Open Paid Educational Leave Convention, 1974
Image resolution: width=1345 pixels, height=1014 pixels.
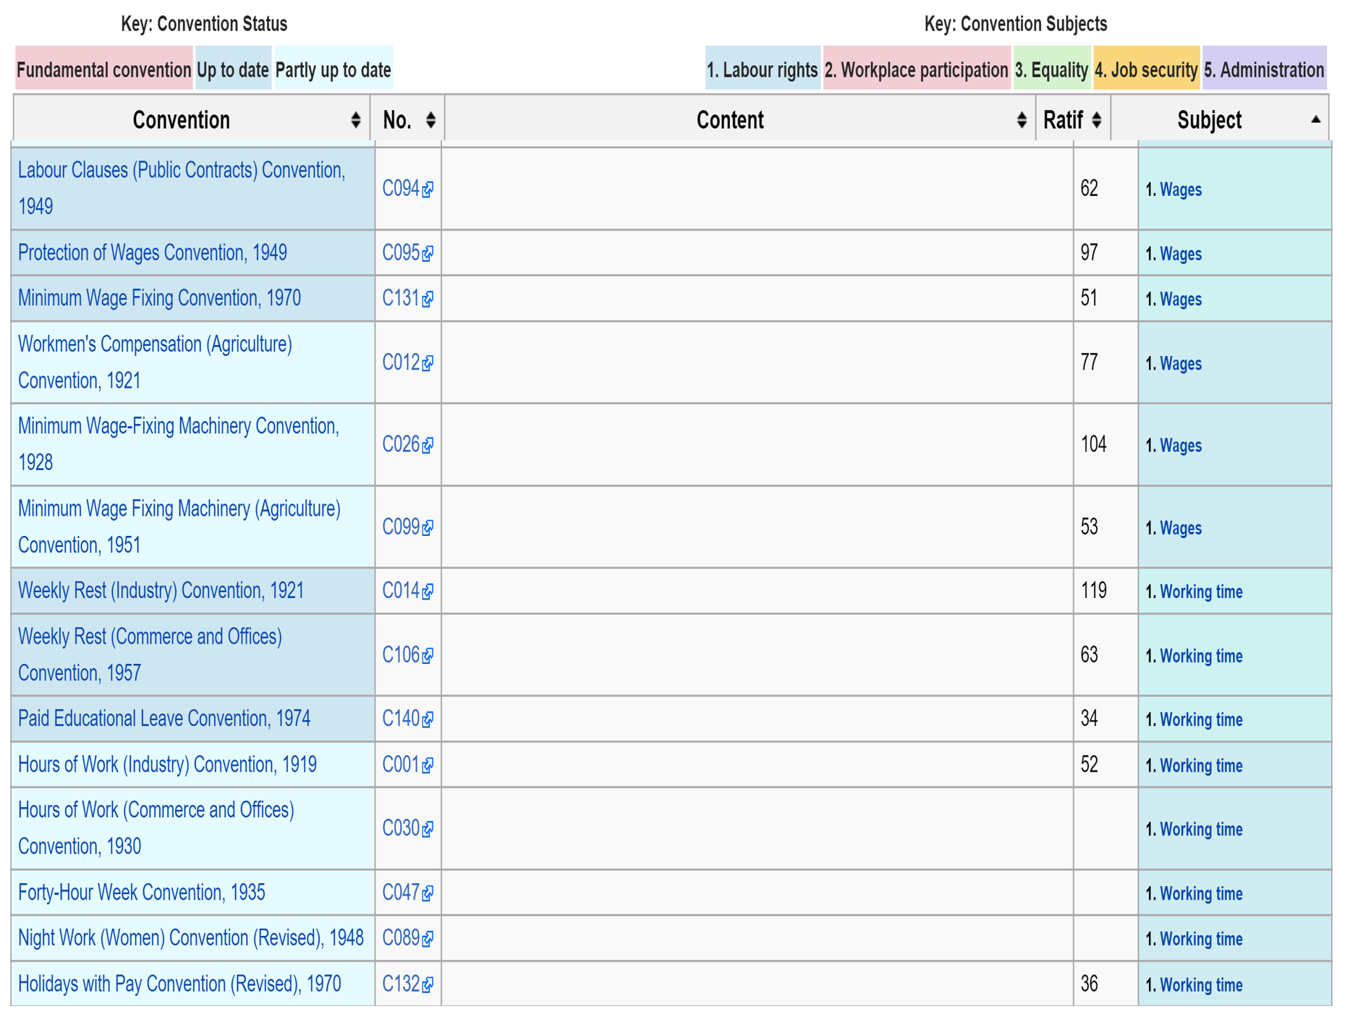(x=164, y=718)
